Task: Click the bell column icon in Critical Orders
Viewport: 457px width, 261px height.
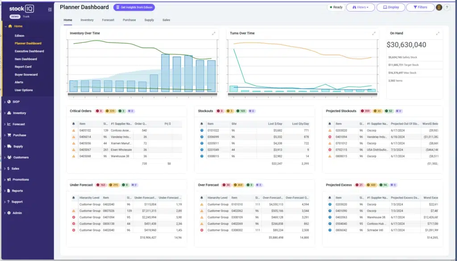Action: [x=74, y=124]
